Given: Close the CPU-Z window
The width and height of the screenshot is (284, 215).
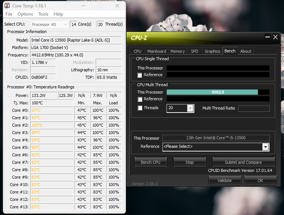Looking at the screenshot, I should click(275, 37).
